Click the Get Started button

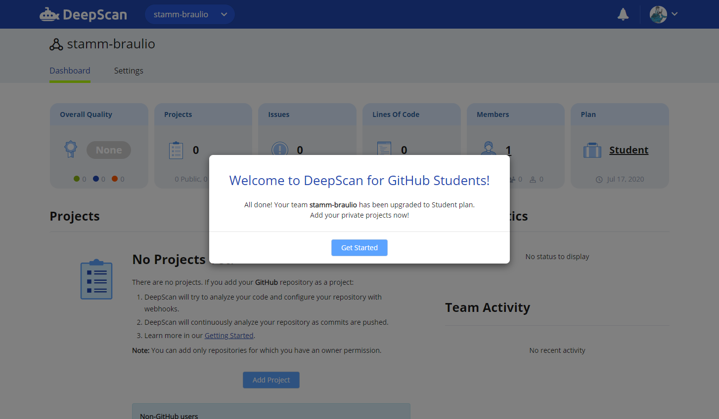pos(359,248)
